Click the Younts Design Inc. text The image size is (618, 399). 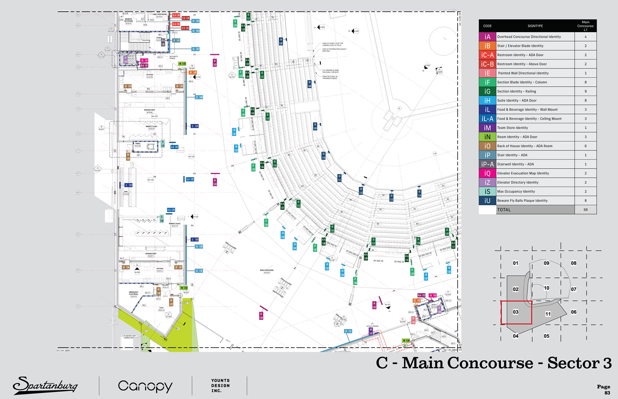(x=220, y=386)
